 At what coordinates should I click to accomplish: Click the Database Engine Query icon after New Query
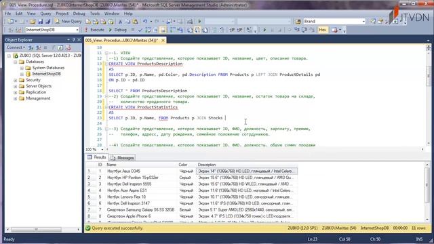pos(88,21)
